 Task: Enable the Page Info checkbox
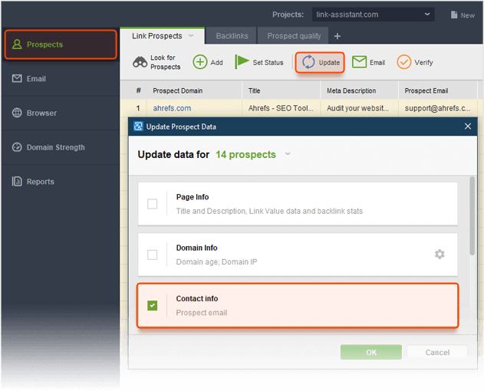coord(153,204)
